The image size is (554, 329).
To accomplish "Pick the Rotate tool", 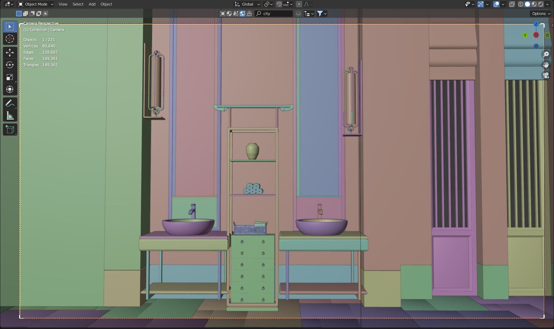I will pos(10,65).
